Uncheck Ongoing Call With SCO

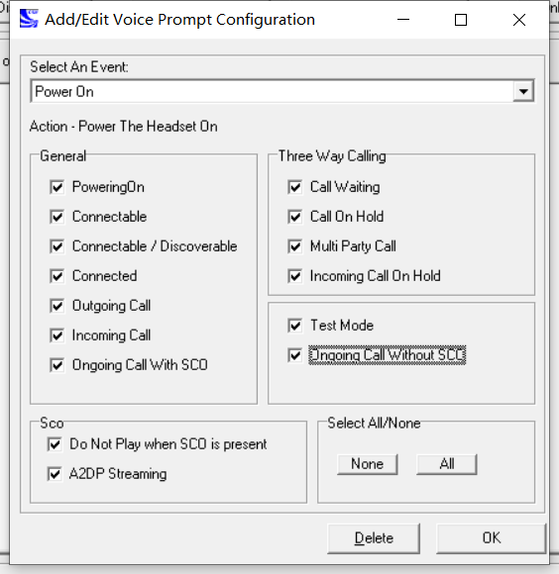click(x=57, y=365)
